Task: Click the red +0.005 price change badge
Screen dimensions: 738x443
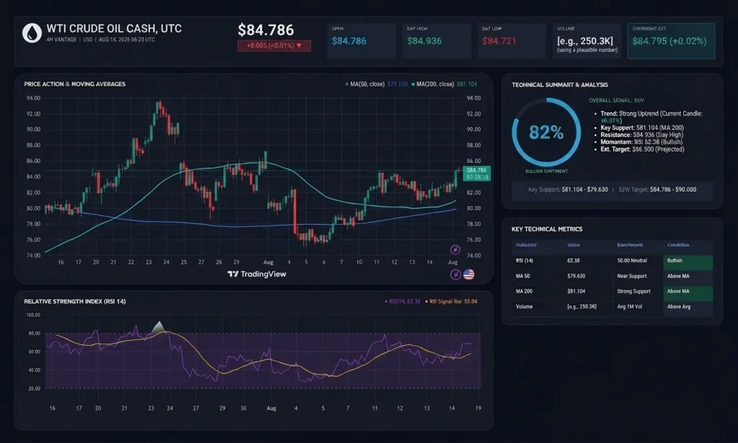Action: click(274, 45)
